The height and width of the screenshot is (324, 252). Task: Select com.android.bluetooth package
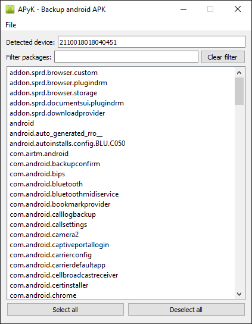pos(121,184)
